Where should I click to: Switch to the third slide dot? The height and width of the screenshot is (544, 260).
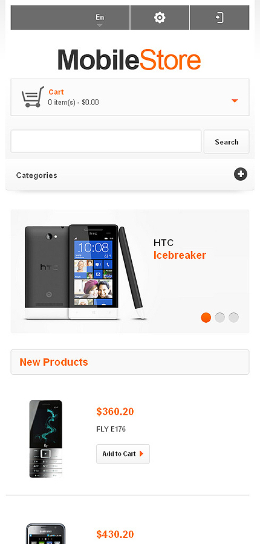(233, 317)
